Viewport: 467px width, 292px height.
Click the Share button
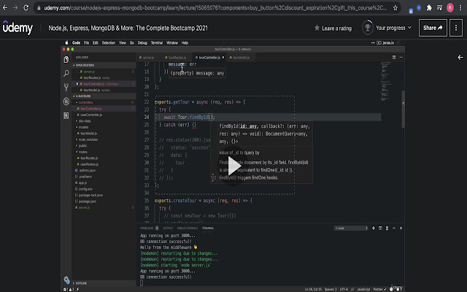(433, 28)
